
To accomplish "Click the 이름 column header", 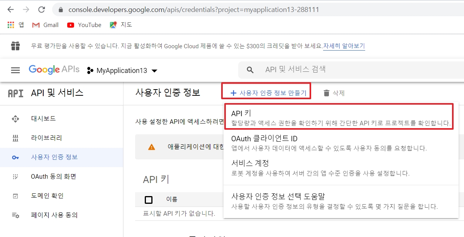I will [172, 200].
